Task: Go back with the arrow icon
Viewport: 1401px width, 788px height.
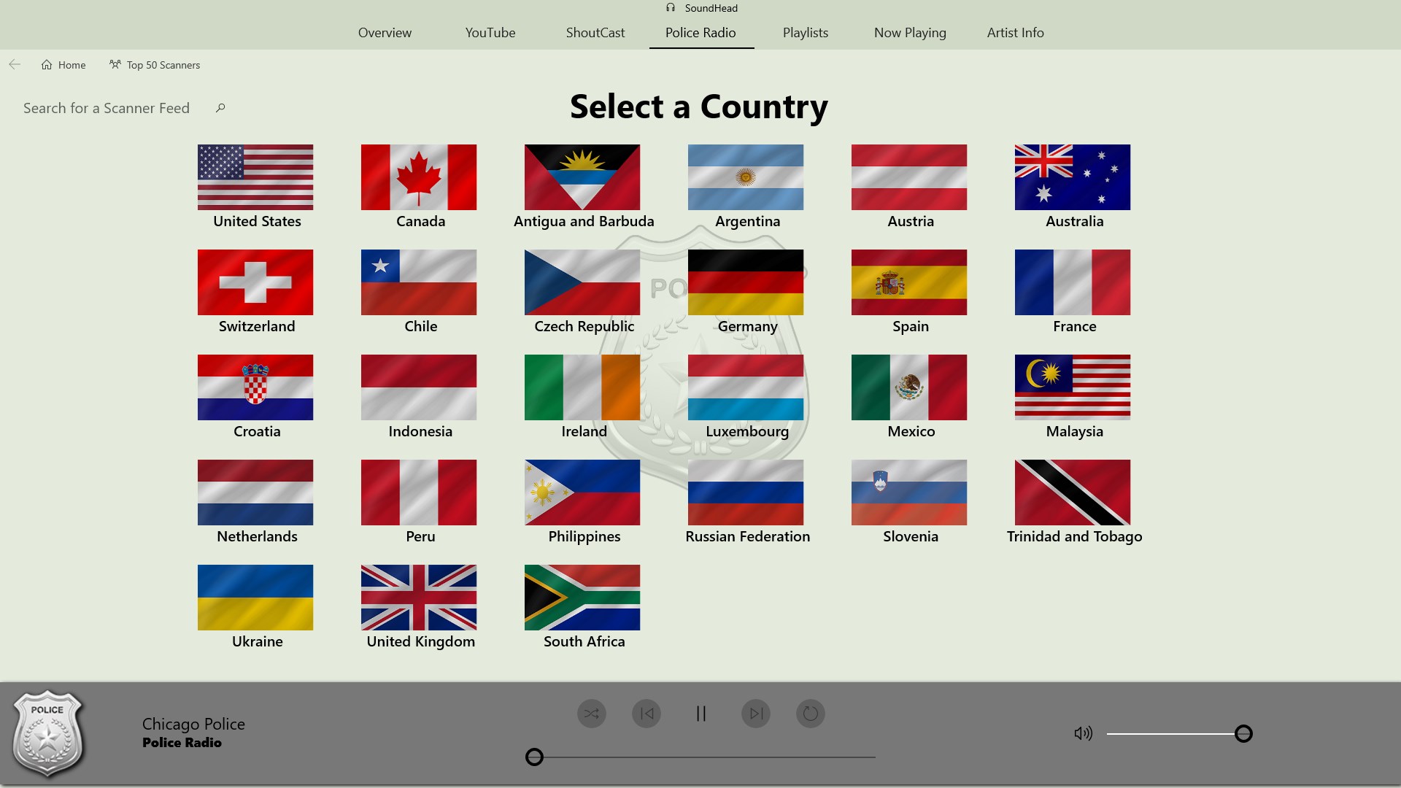Action: pyautogui.click(x=15, y=64)
